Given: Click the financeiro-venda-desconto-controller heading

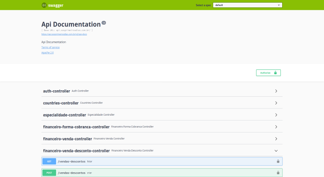Looking at the screenshot, I should [76, 151].
